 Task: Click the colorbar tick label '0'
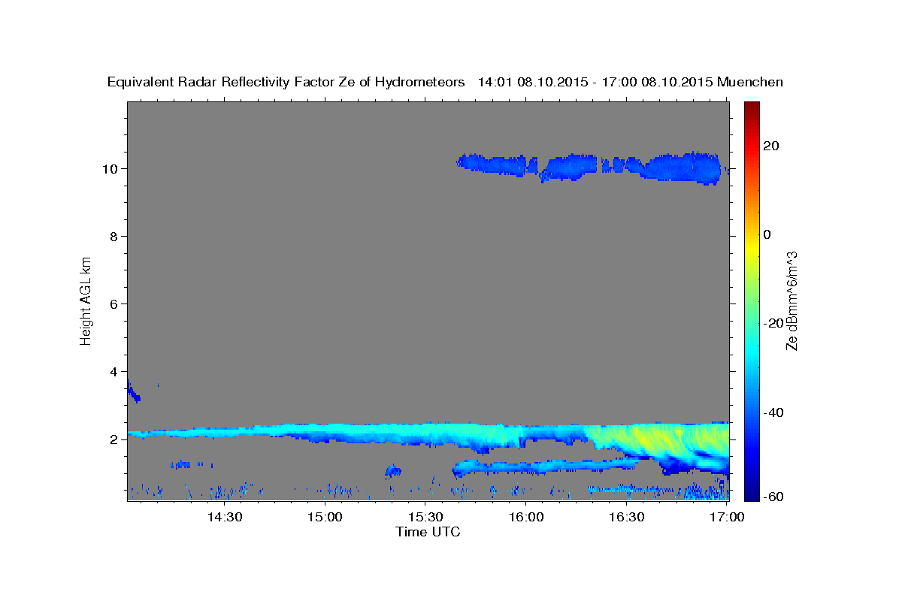[768, 234]
